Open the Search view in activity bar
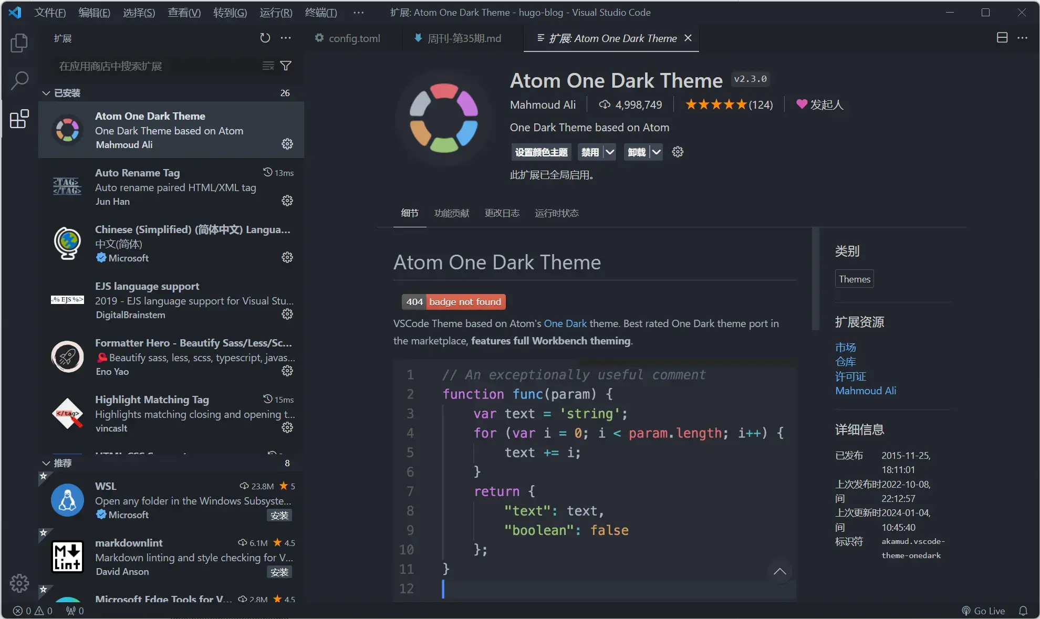The height and width of the screenshot is (619, 1040). [x=19, y=81]
